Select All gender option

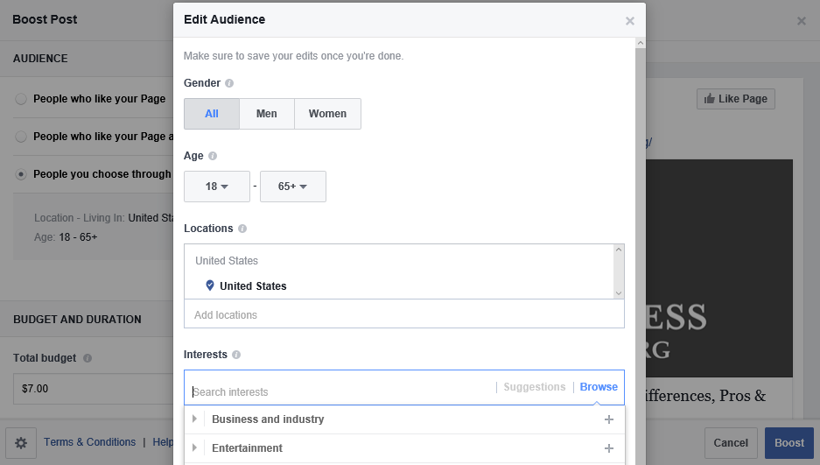coord(212,114)
